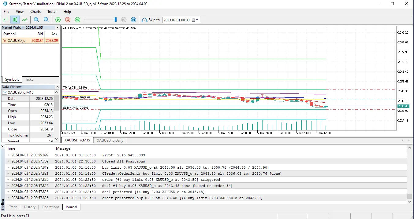This screenshot has width=414, height=219.
Task: Open the Charts menu
Action: 35,12
